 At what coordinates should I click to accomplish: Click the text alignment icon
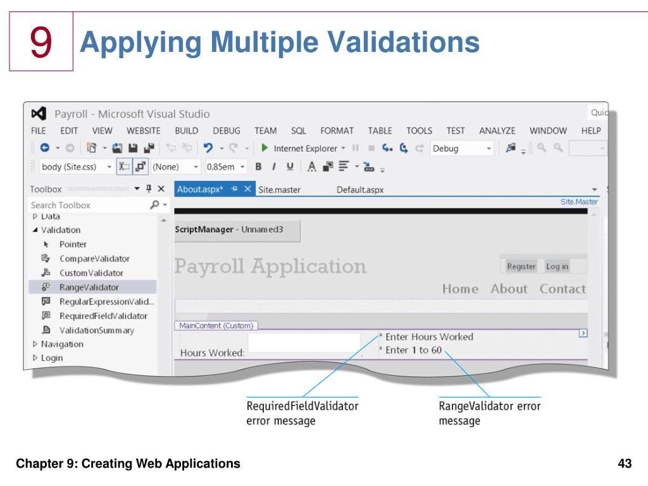344,166
